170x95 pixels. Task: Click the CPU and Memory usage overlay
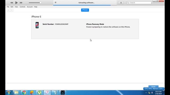(x=154, y=89)
